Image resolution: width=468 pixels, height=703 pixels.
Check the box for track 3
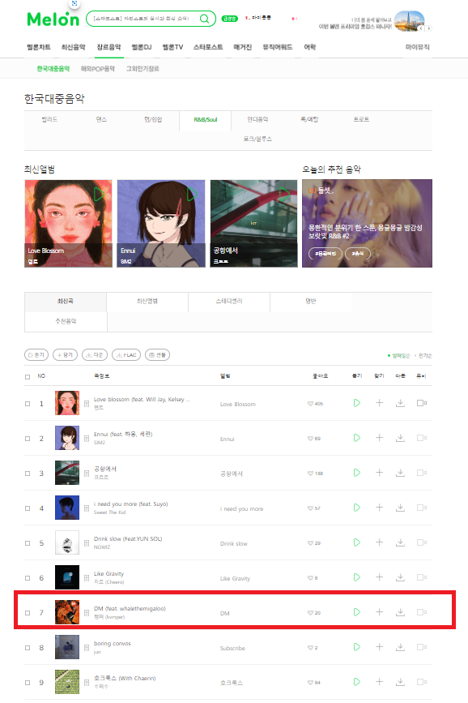pos(28,474)
